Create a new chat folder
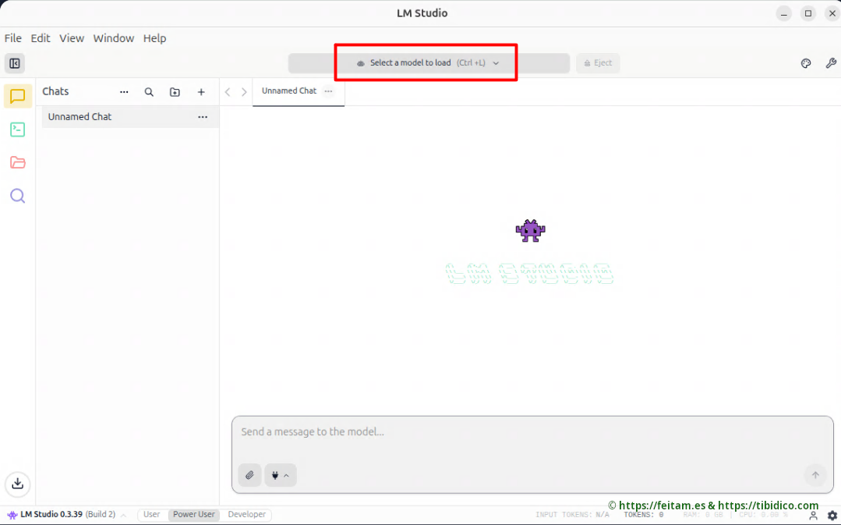 (175, 92)
